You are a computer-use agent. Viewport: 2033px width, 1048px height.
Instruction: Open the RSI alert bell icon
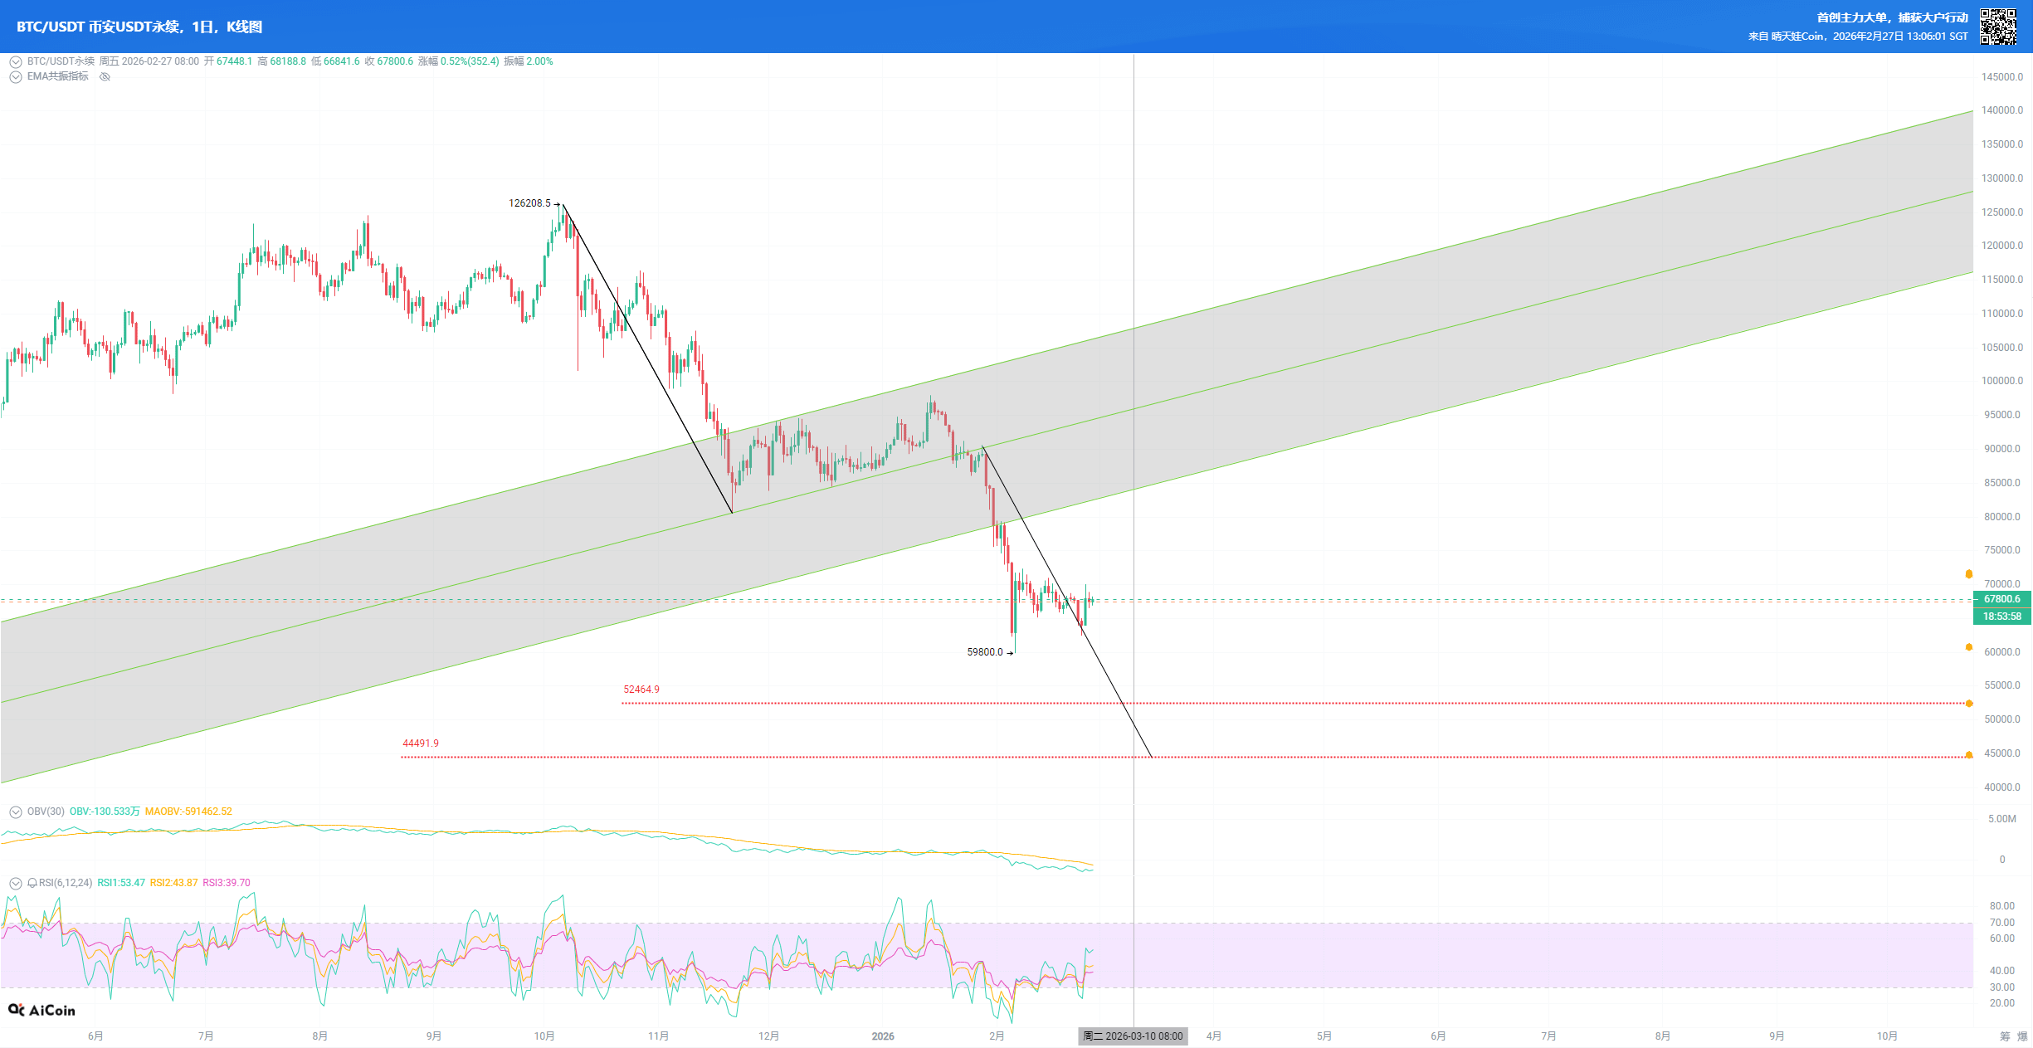32,883
